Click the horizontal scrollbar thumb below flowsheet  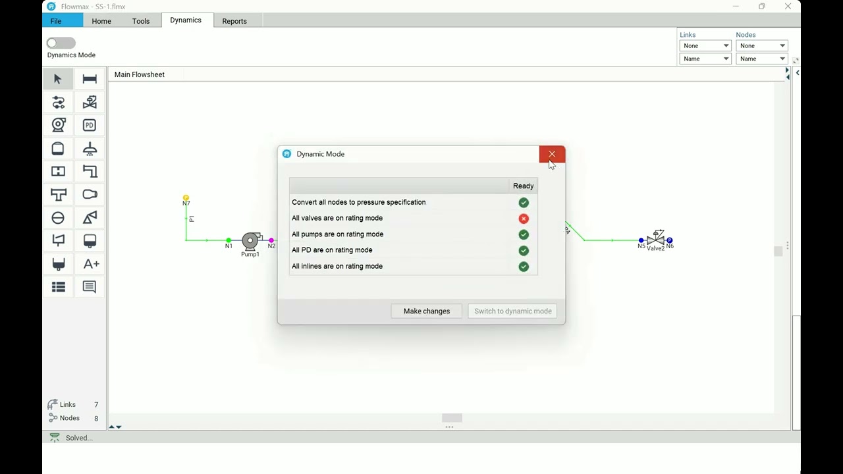click(x=452, y=417)
